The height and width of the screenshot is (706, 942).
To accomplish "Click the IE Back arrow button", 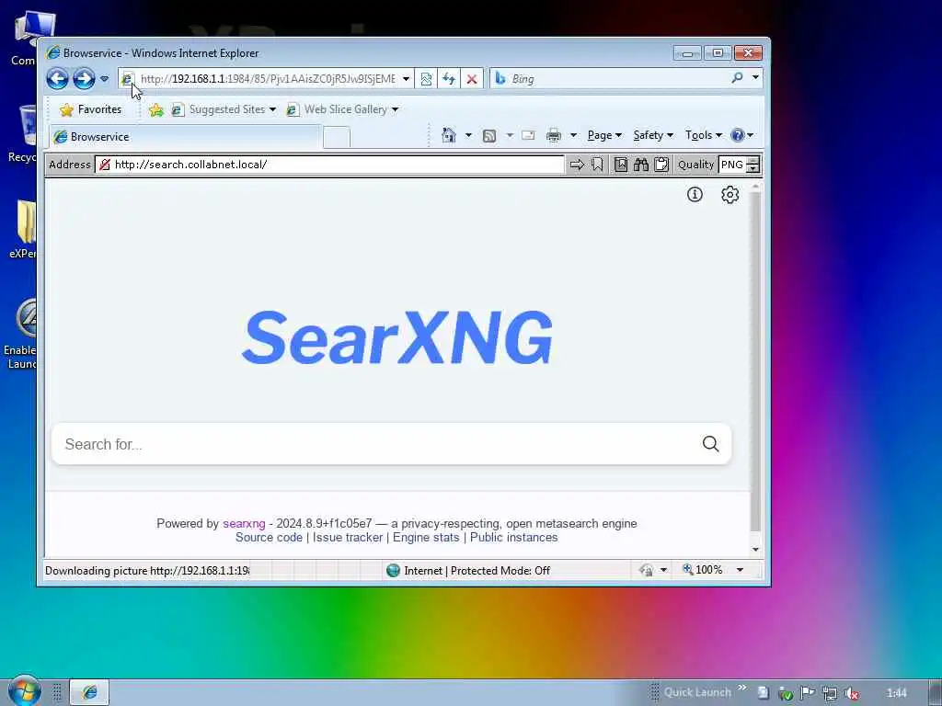I will click(58, 79).
